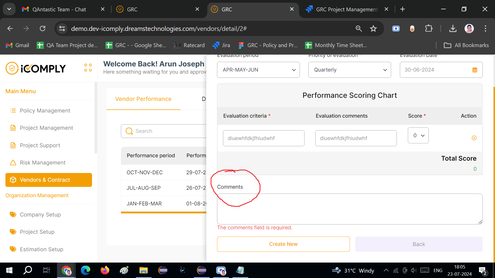
Task: Open Policy Management menu item
Action: pyautogui.click(x=45, y=111)
